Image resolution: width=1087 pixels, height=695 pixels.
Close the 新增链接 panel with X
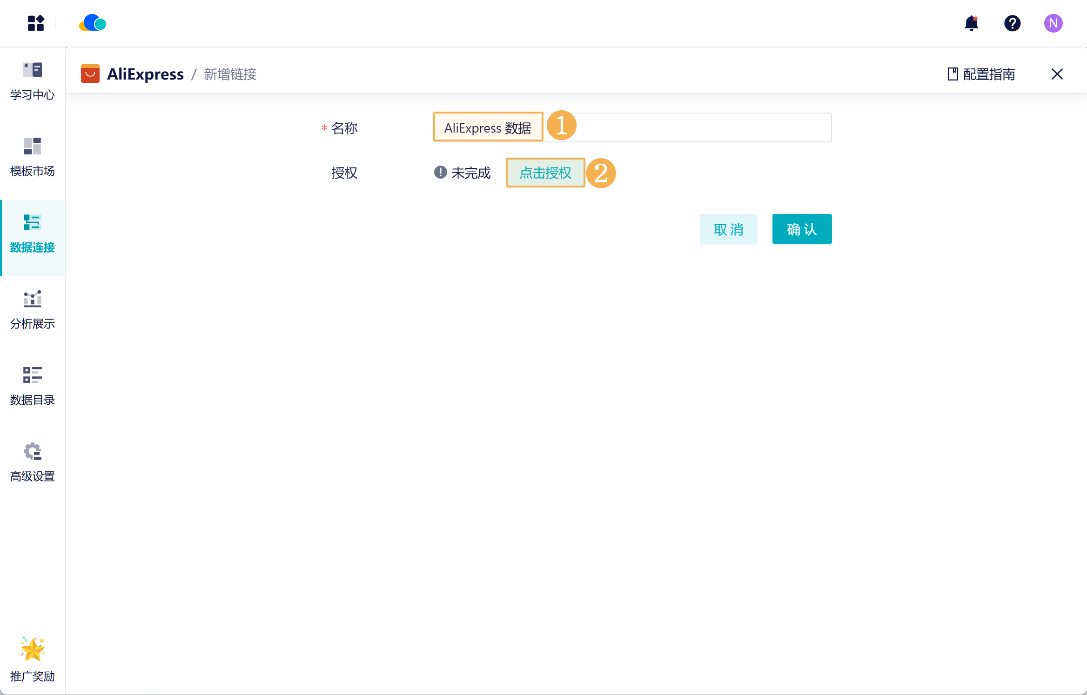coord(1057,74)
